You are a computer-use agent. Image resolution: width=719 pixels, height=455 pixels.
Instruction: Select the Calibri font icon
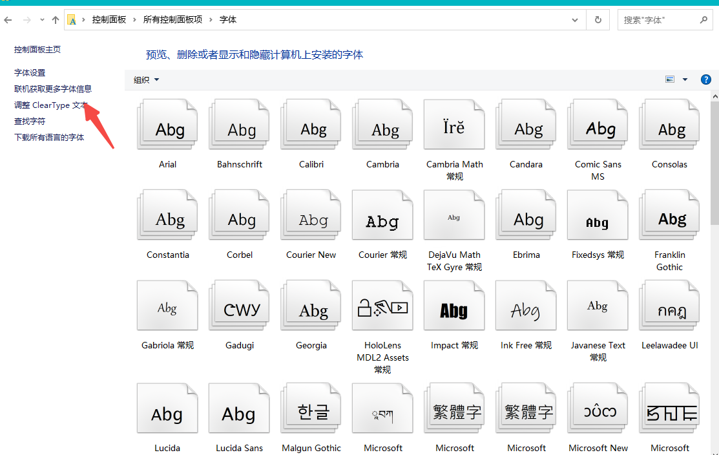311,125
